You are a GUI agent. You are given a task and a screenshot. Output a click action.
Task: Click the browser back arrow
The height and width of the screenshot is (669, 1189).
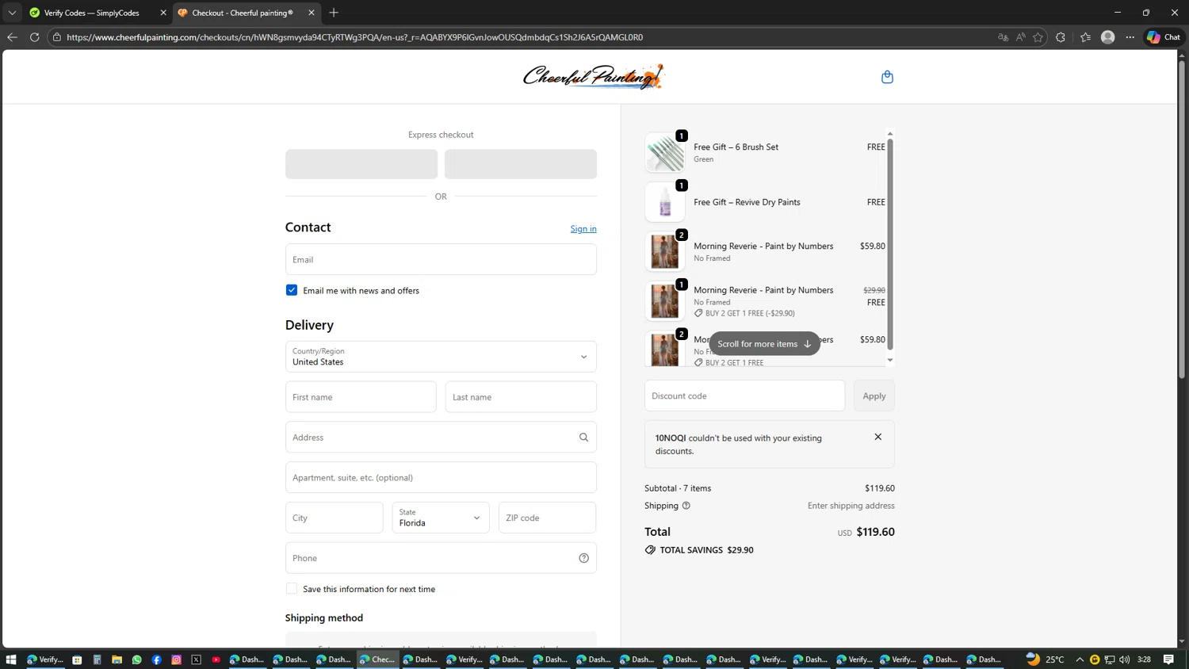(x=12, y=37)
